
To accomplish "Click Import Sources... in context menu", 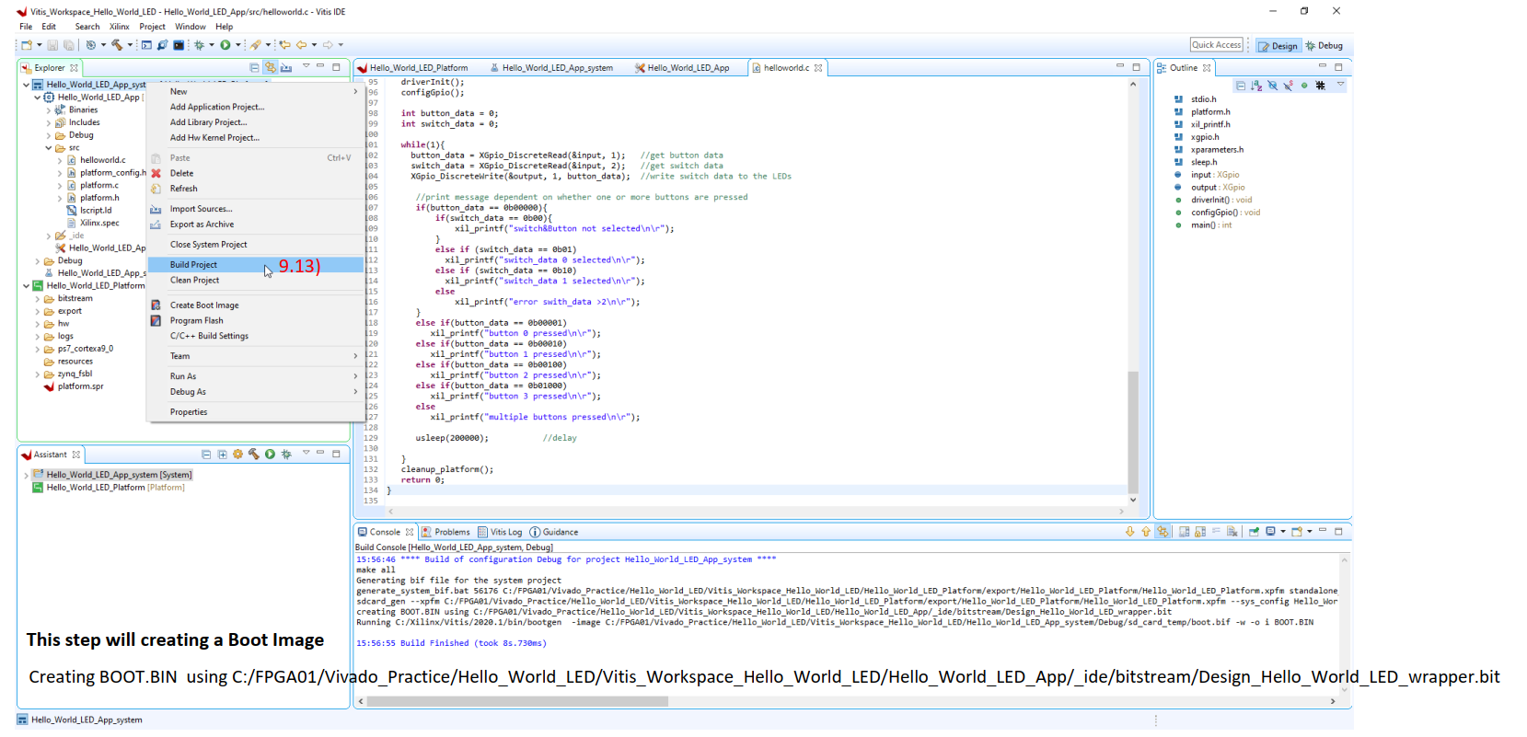I will pos(255,209).
